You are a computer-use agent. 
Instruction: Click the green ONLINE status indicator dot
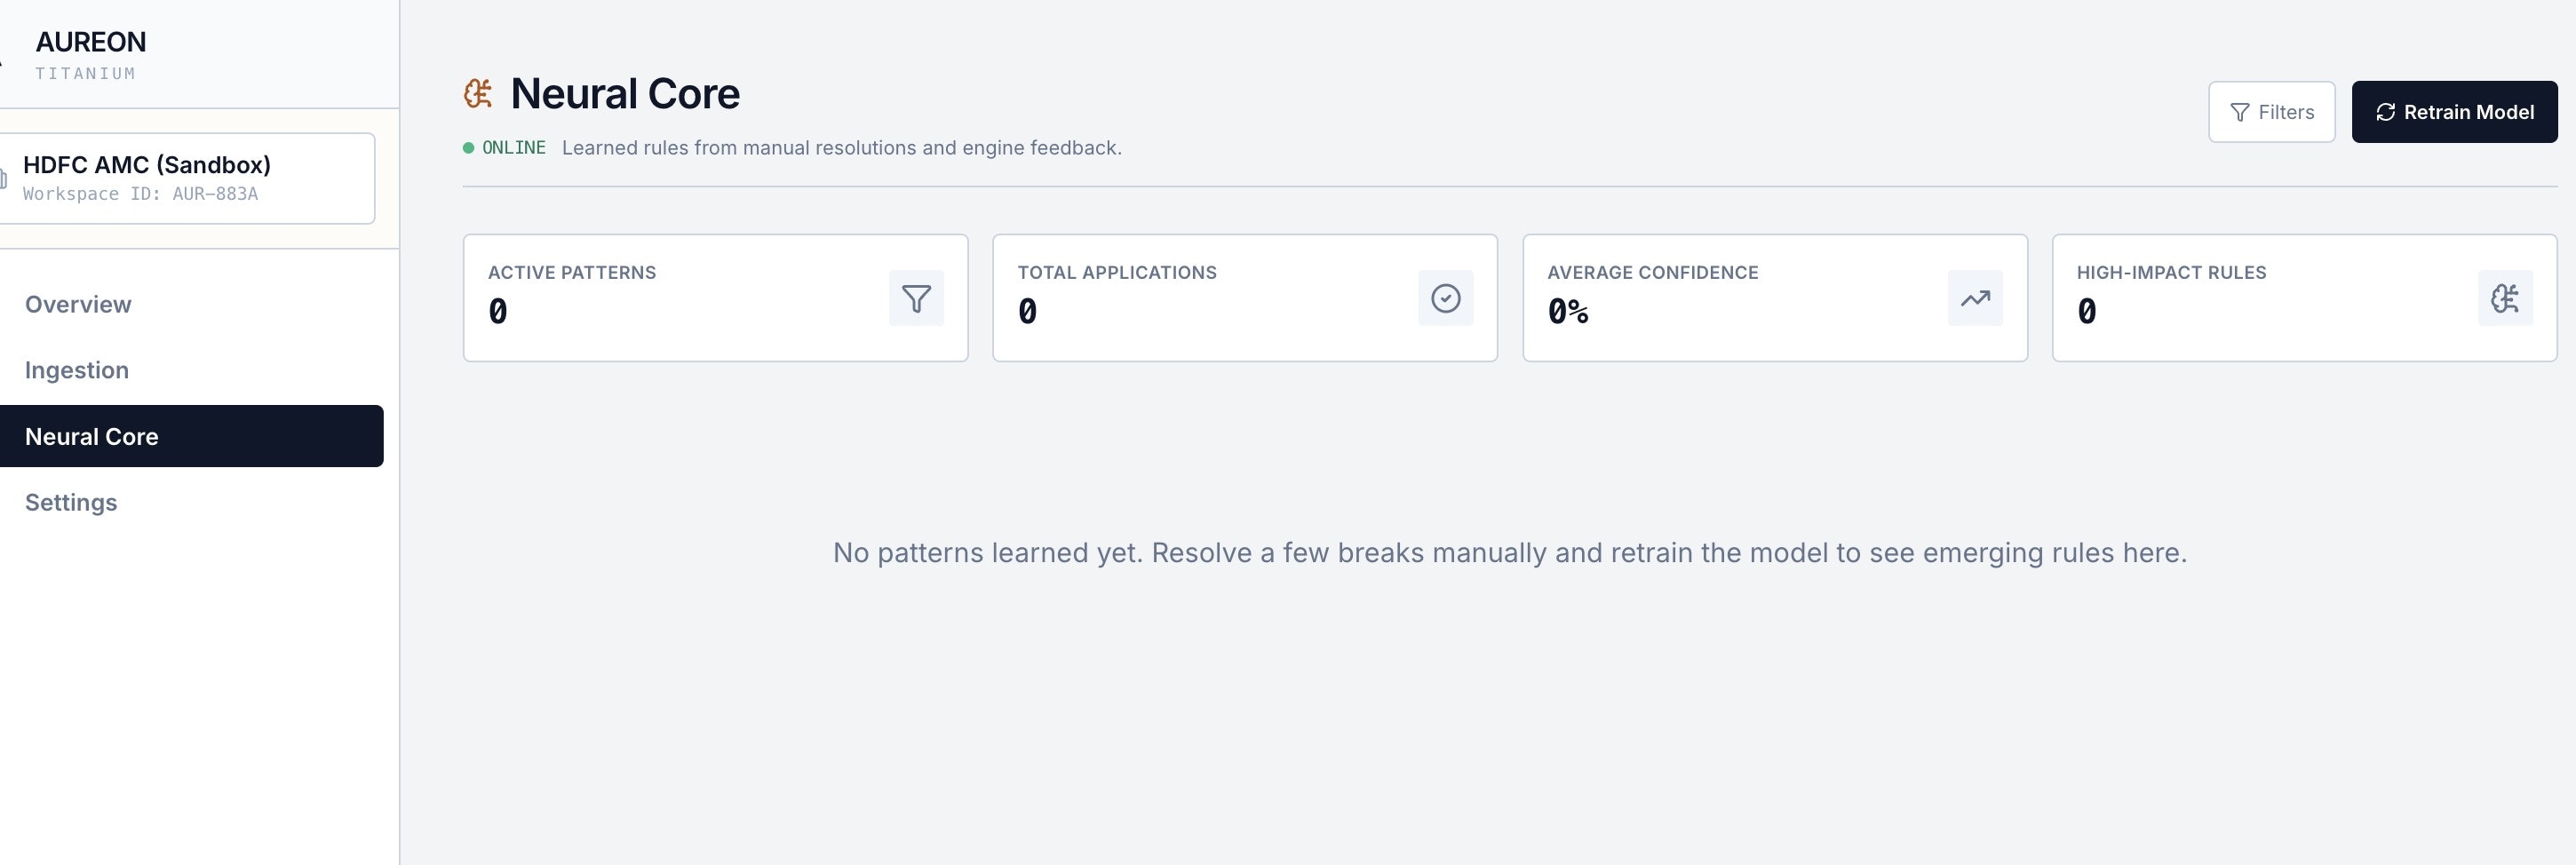click(x=469, y=147)
